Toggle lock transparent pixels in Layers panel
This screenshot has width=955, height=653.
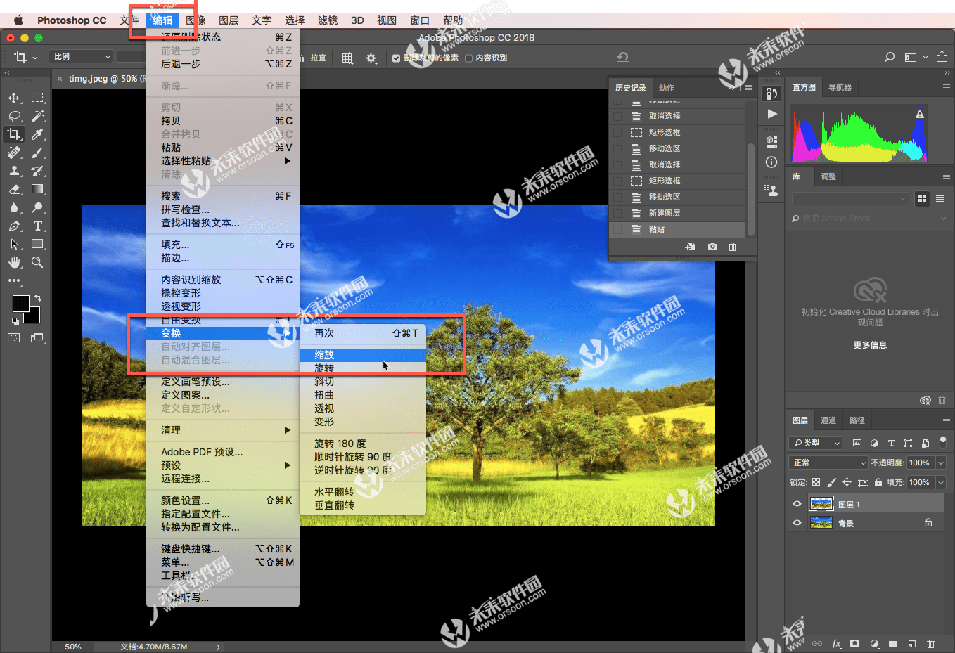tap(816, 482)
